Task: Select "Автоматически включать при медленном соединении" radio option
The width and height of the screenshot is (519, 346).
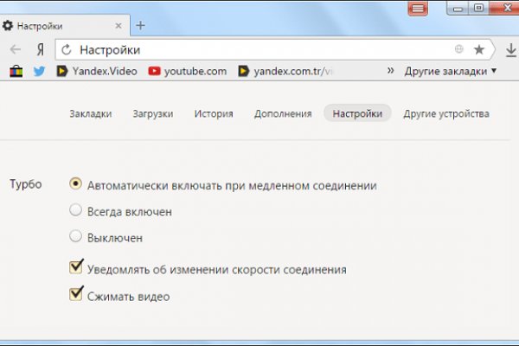Action: pyautogui.click(x=76, y=184)
